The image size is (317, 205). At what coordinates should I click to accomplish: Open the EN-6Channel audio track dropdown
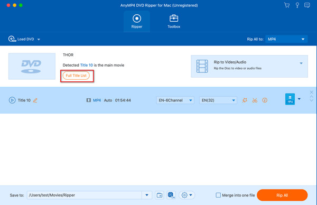pyautogui.click(x=175, y=100)
